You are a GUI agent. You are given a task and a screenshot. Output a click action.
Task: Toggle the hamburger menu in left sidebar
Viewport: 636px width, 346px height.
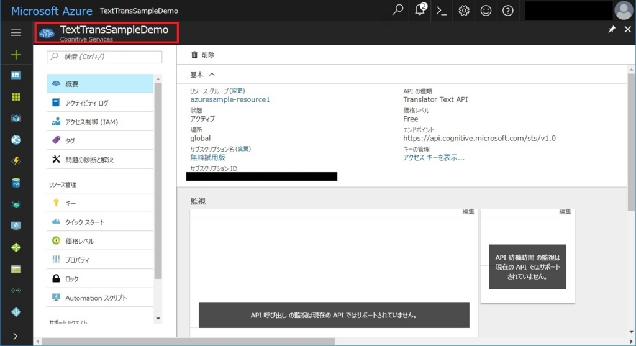coord(16,32)
